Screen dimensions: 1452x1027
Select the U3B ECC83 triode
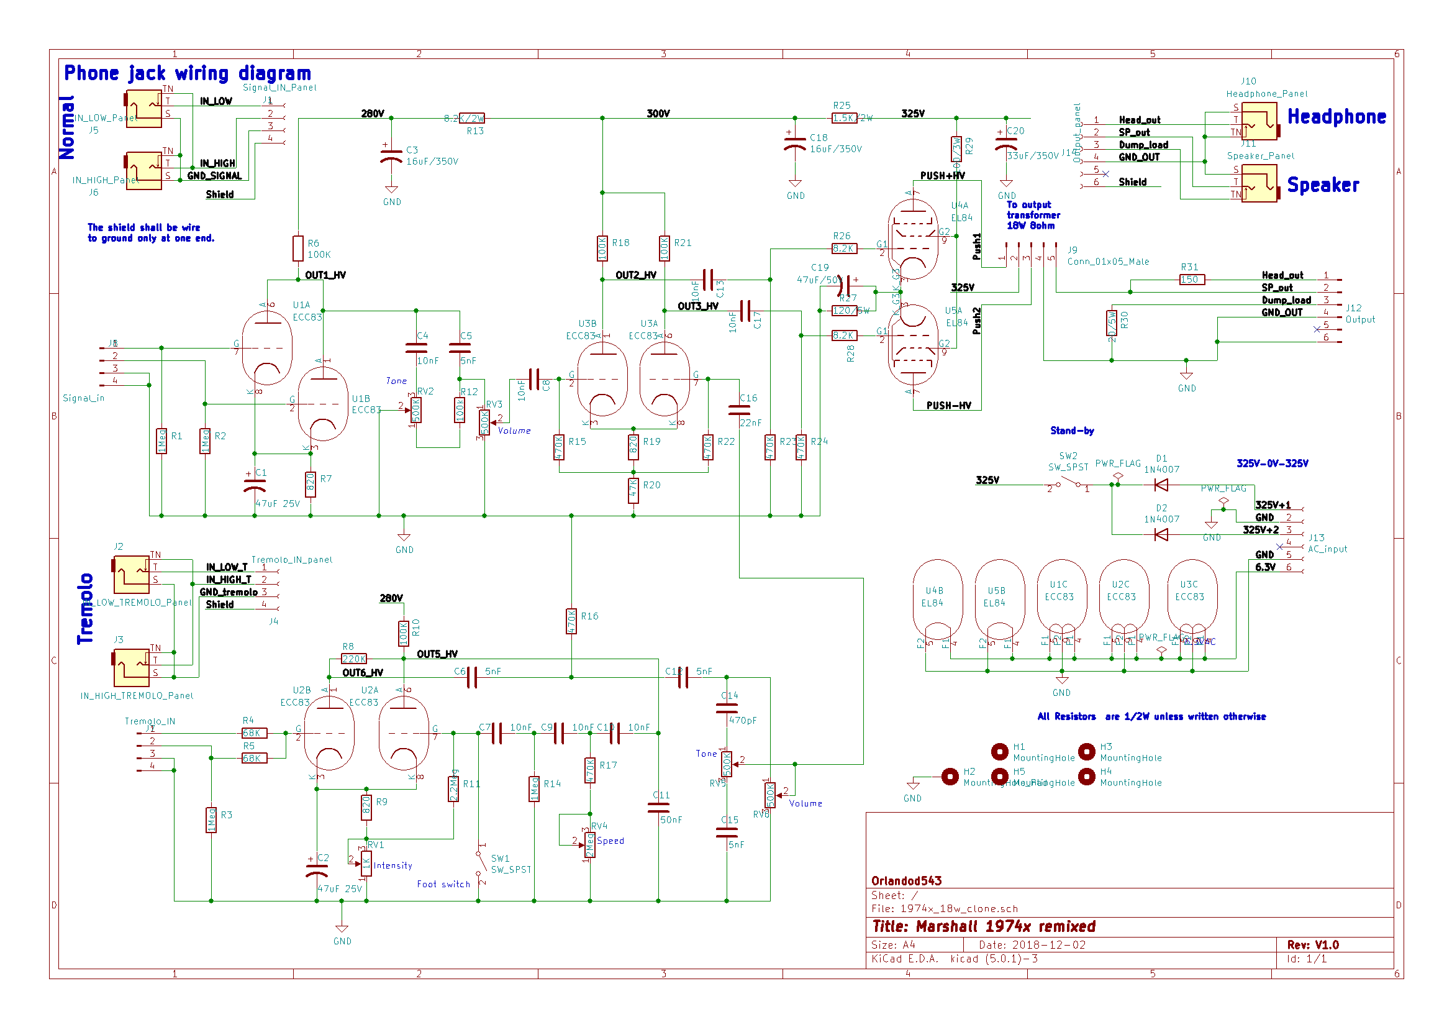tap(602, 379)
